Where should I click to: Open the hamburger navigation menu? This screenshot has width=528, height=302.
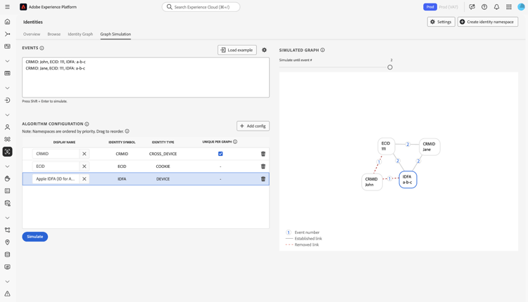pos(8,7)
